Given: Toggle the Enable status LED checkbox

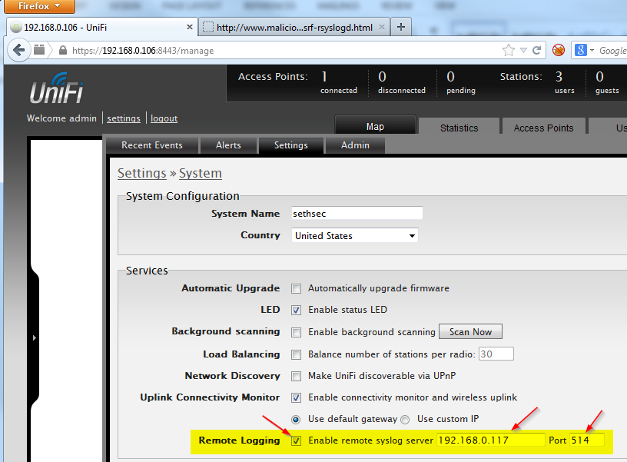Looking at the screenshot, I should tap(296, 310).
